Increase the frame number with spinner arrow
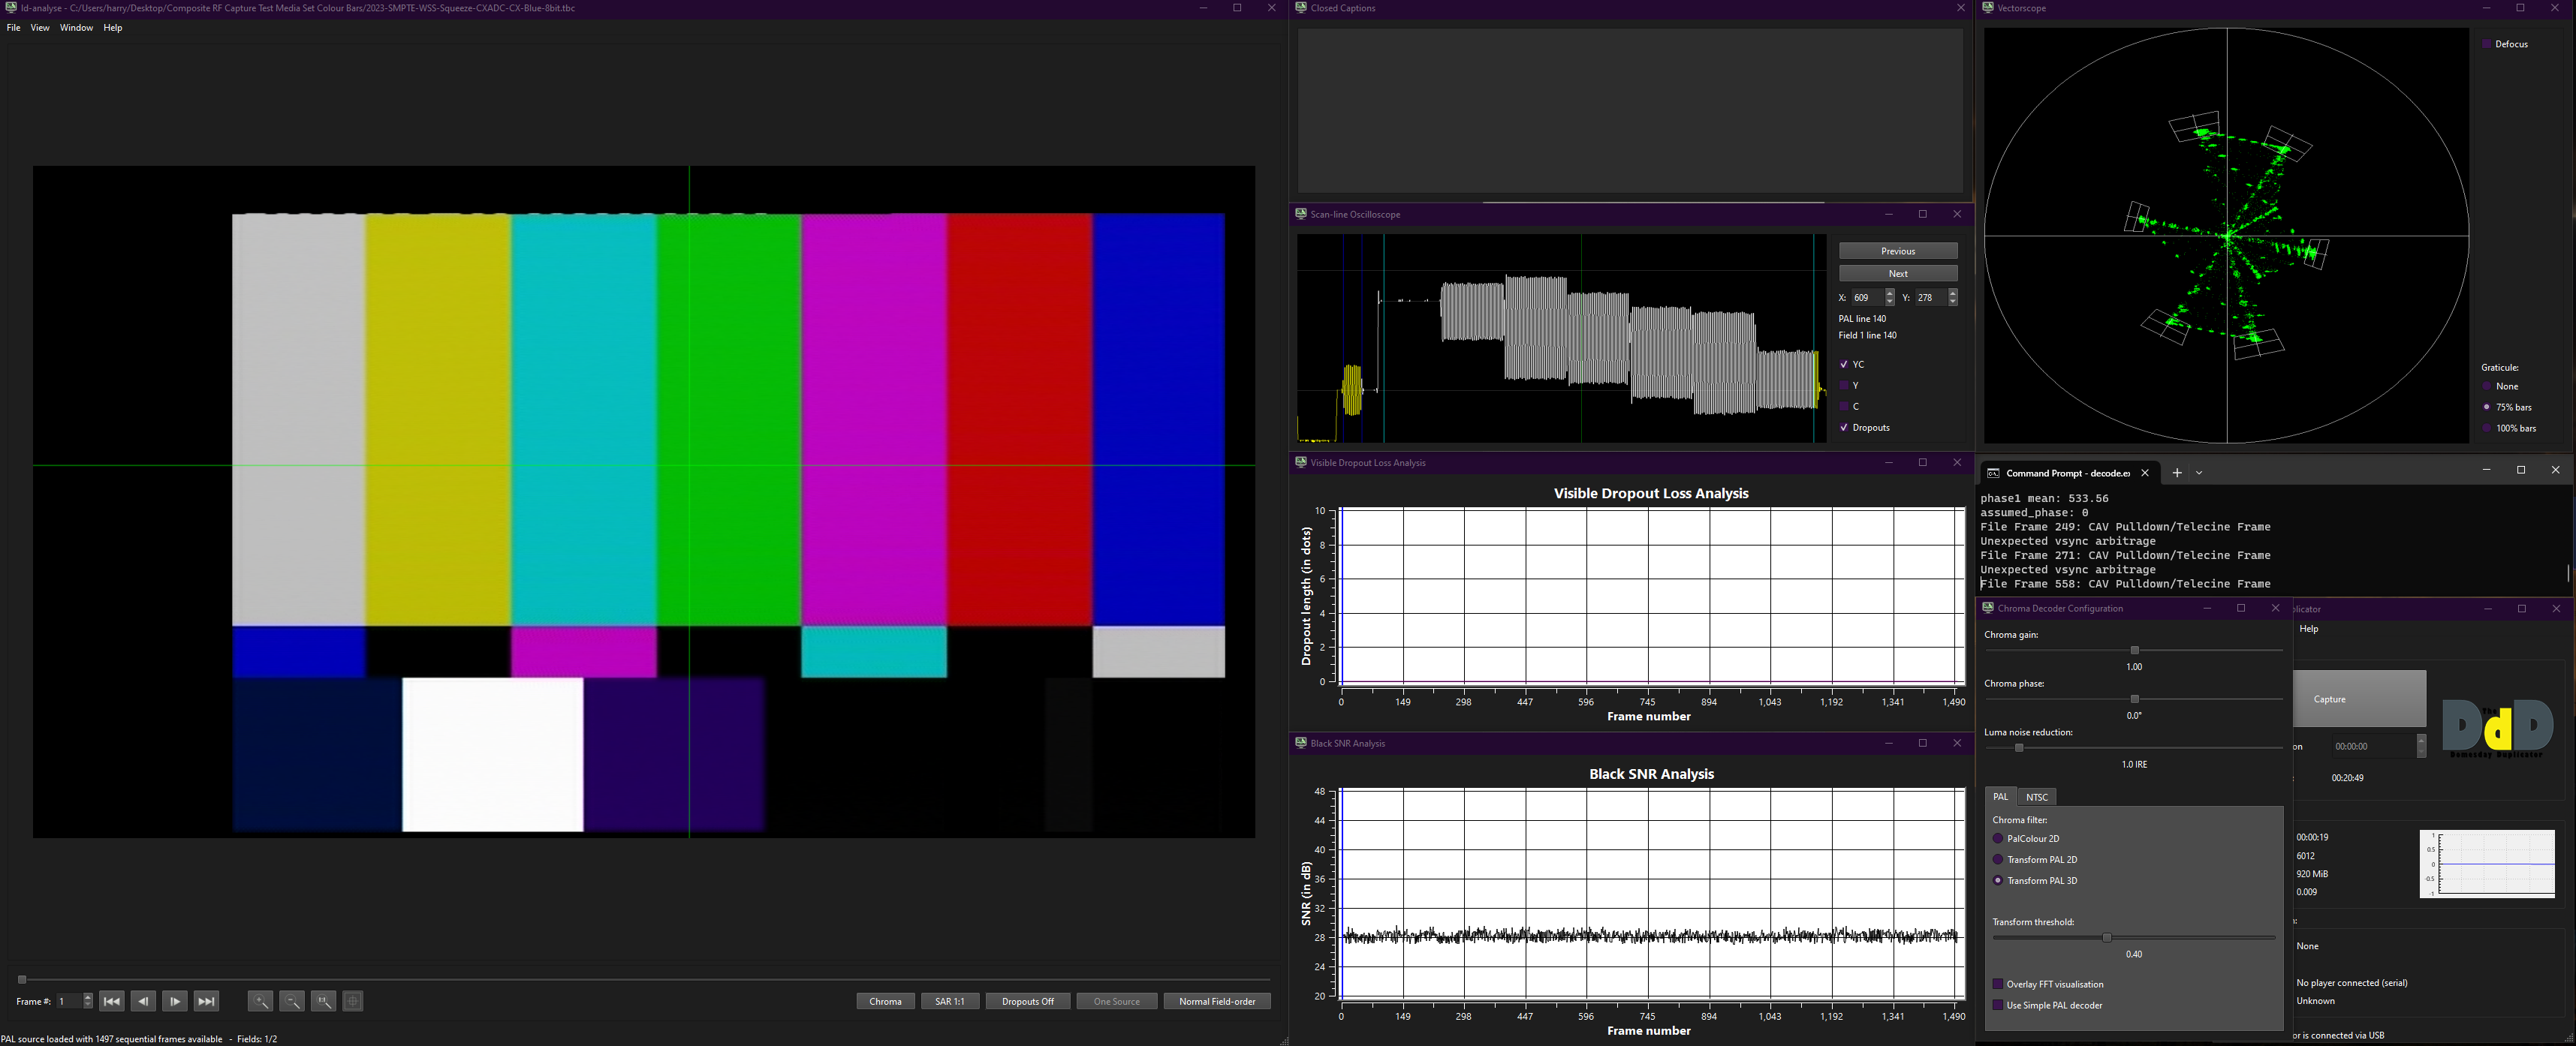 (88, 997)
